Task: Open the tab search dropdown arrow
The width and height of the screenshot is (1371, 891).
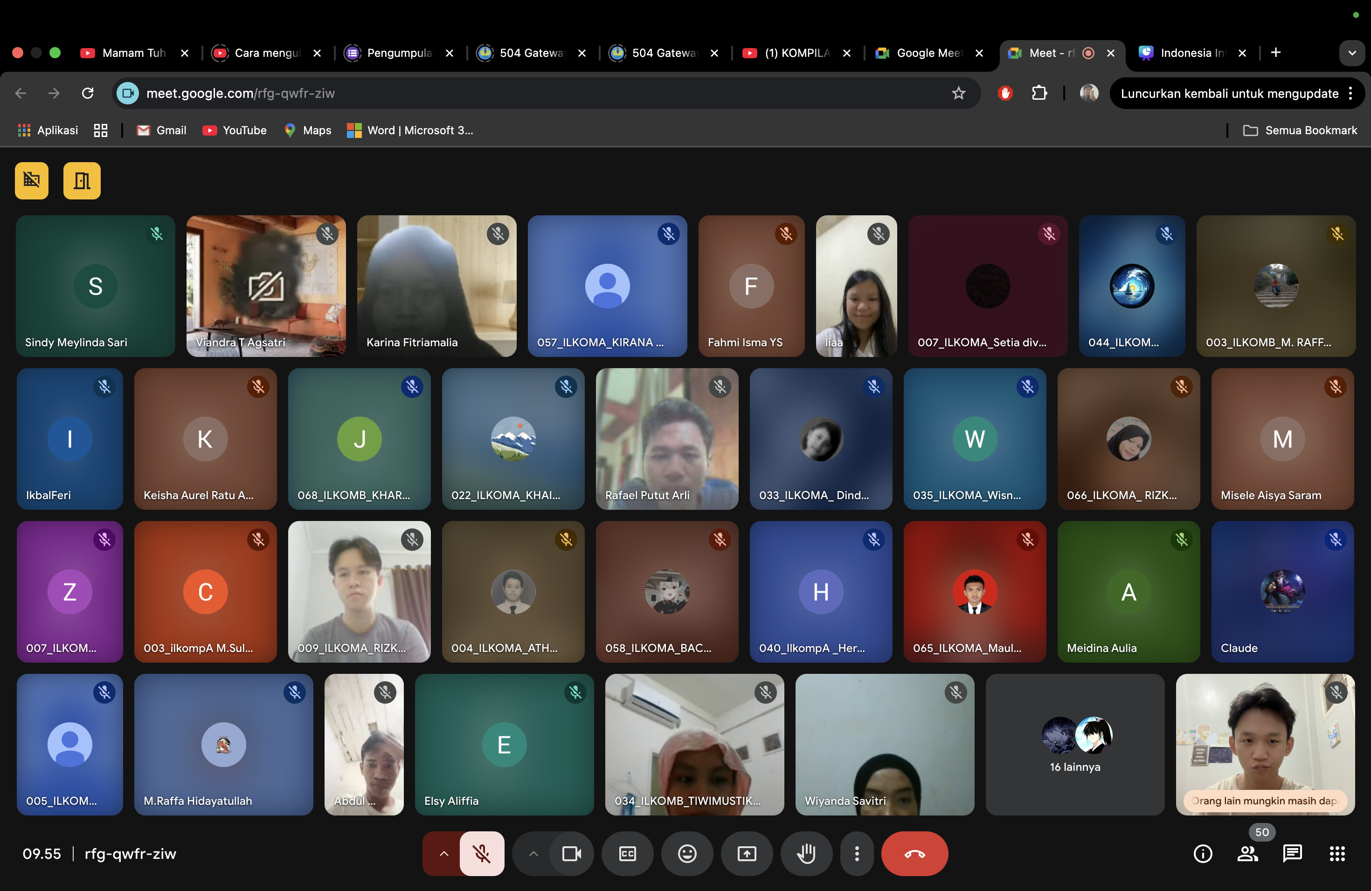Action: [1351, 53]
